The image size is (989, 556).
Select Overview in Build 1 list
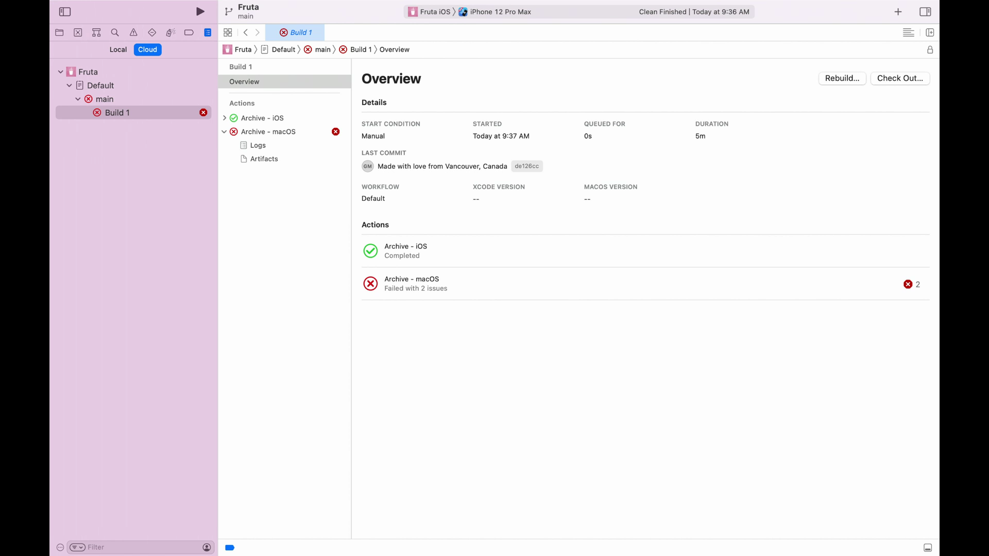point(285,81)
